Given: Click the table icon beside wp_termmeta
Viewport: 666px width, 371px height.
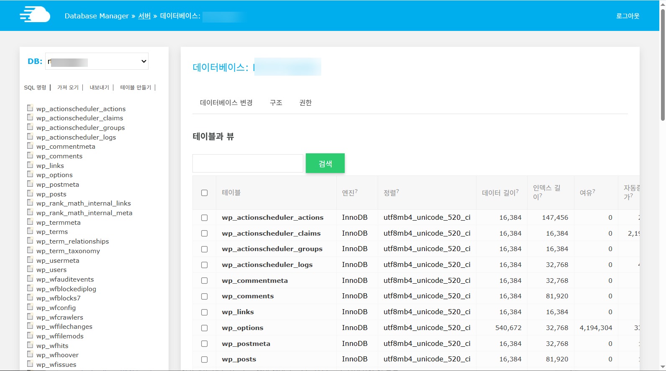Looking at the screenshot, I should 30,221.
